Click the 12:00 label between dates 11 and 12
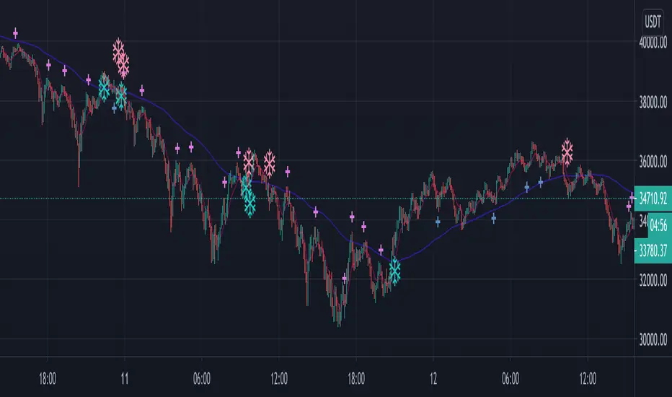 tap(279, 378)
